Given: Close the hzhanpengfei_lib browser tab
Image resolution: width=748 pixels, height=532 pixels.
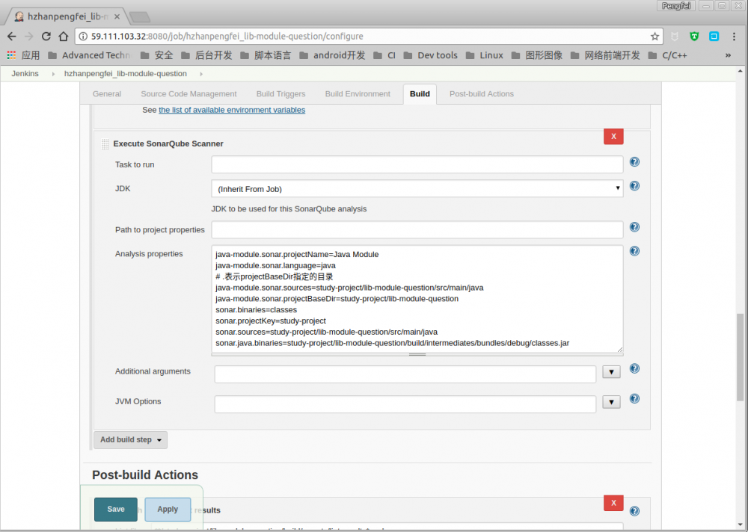Looking at the screenshot, I should tap(117, 16).
